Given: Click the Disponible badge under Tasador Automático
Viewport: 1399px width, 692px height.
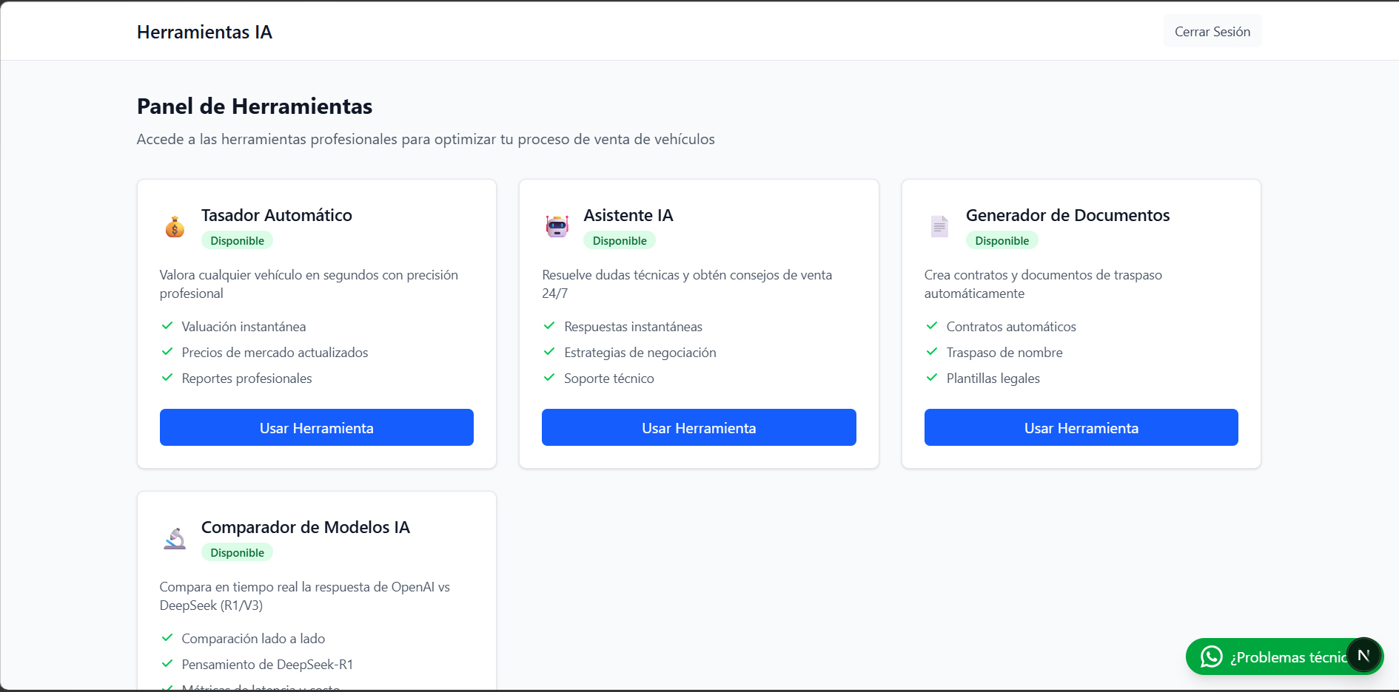Looking at the screenshot, I should tap(237, 240).
